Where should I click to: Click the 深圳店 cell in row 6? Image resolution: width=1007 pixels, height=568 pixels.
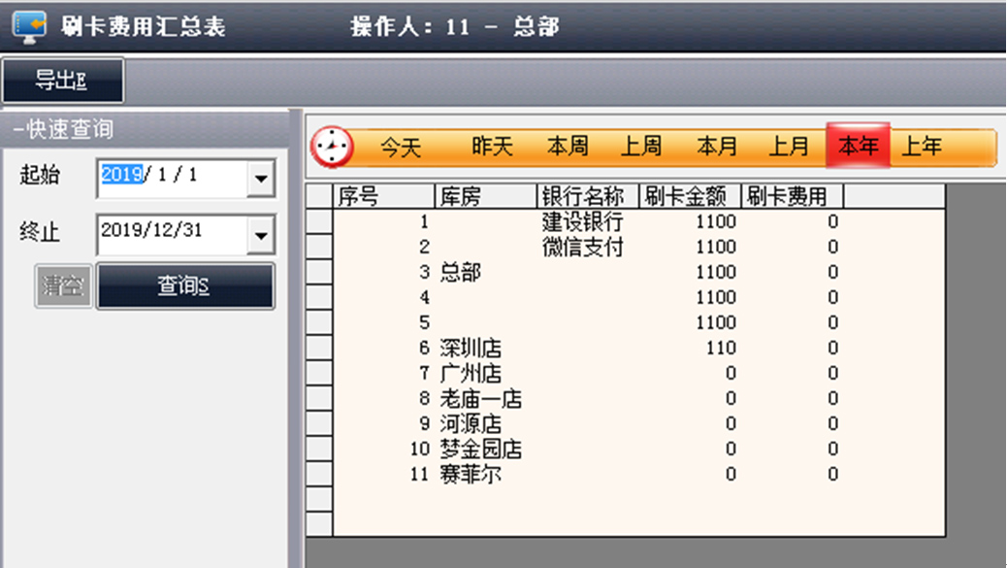[x=471, y=349]
